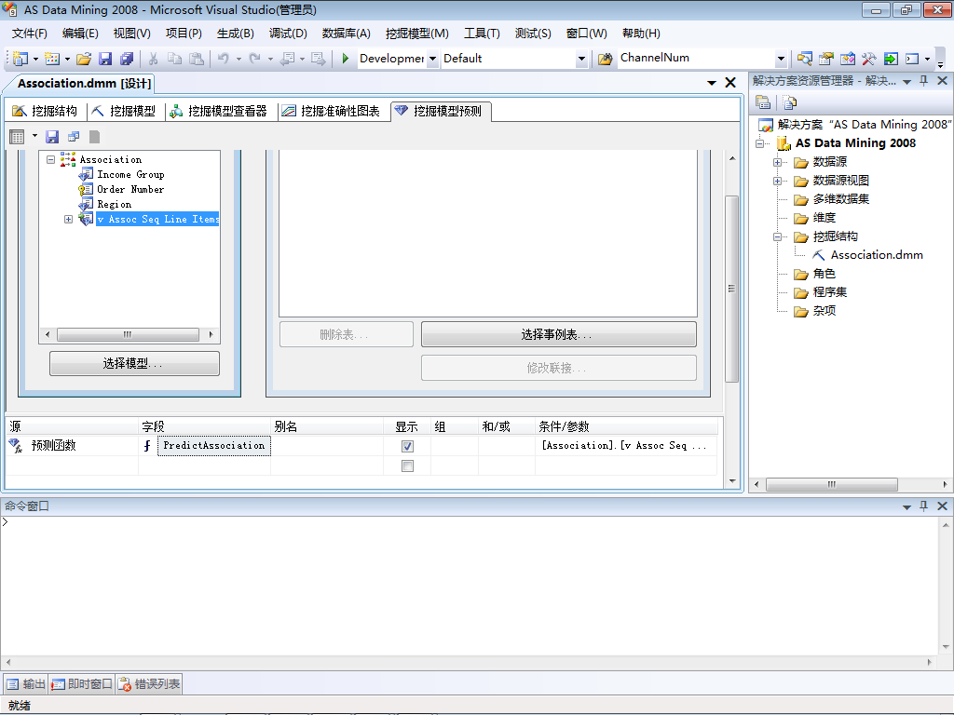Switch to the 挖掘模型 tab
954x715 pixels.
point(125,111)
